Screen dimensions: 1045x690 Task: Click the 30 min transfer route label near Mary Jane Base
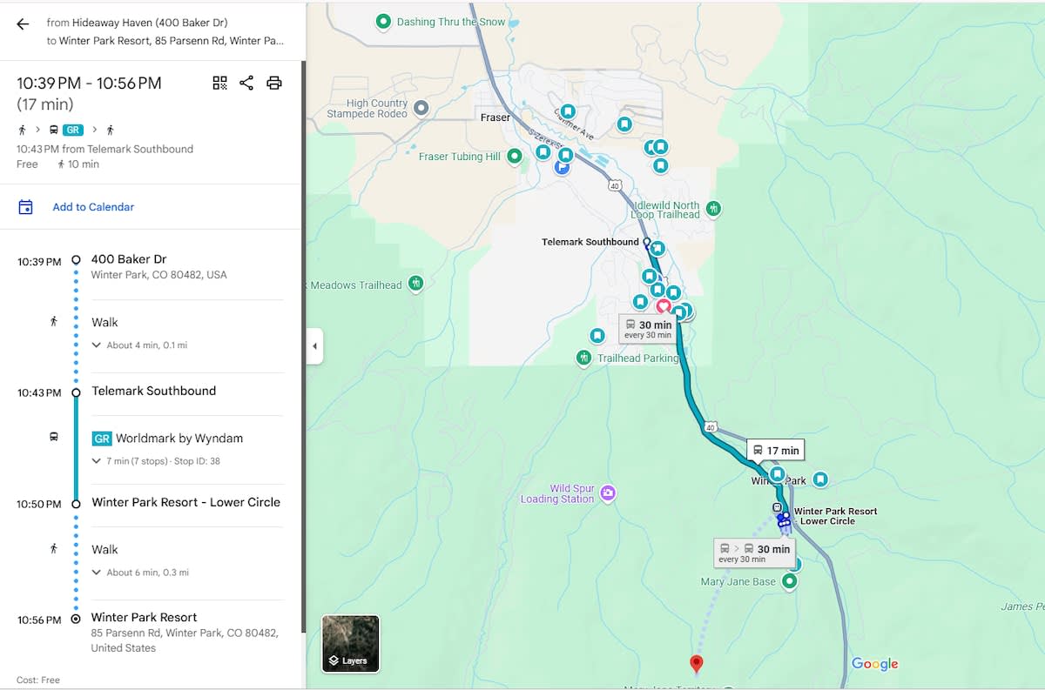(x=755, y=553)
